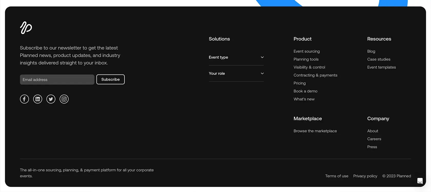Browse the marketplace link
The image size is (431, 192).
pos(315,131)
